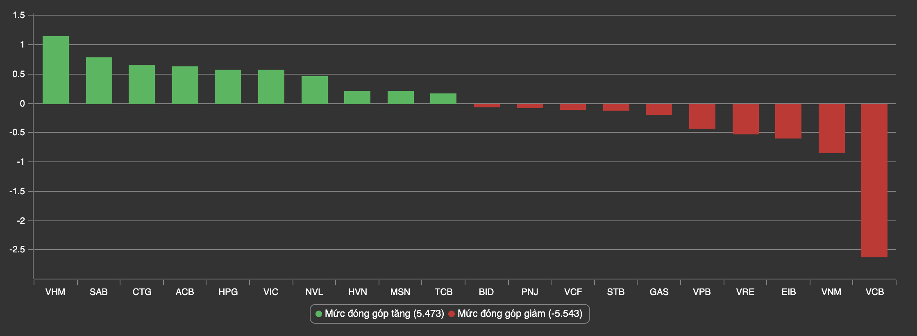Image resolution: width=917 pixels, height=336 pixels.
Task: Click the VPB axis label
Action: (x=702, y=292)
